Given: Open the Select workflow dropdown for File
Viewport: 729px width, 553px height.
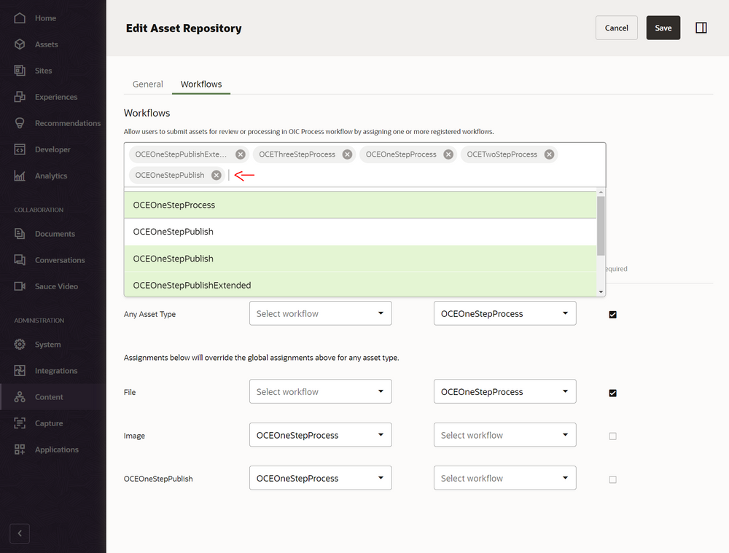Looking at the screenshot, I should click(320, 391).
